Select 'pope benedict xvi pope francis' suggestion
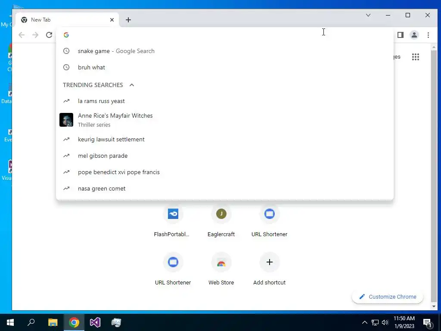 225,172
